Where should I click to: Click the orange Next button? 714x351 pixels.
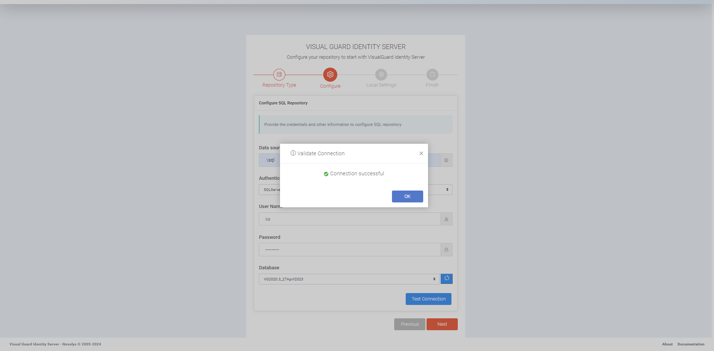[442, 324]
